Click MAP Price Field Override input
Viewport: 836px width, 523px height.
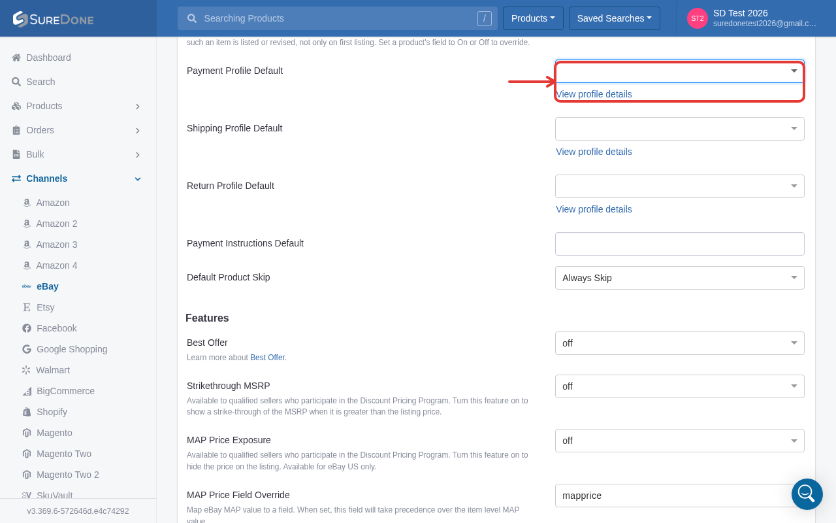click(x=680, y=496)
